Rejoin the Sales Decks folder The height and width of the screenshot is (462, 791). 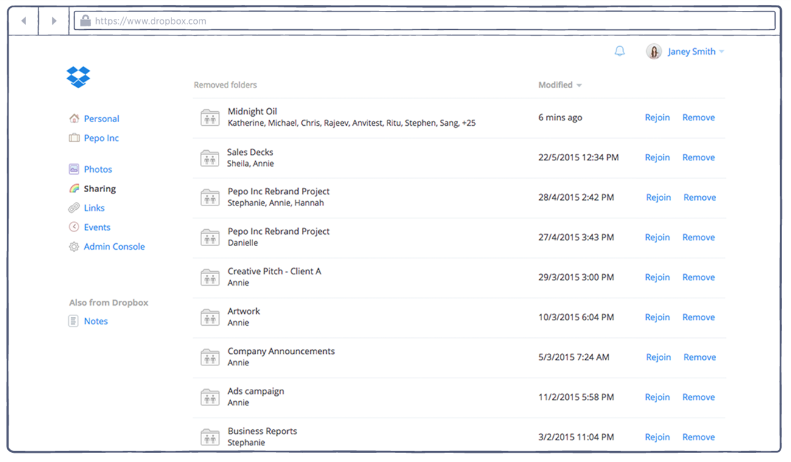pos(657,157)
